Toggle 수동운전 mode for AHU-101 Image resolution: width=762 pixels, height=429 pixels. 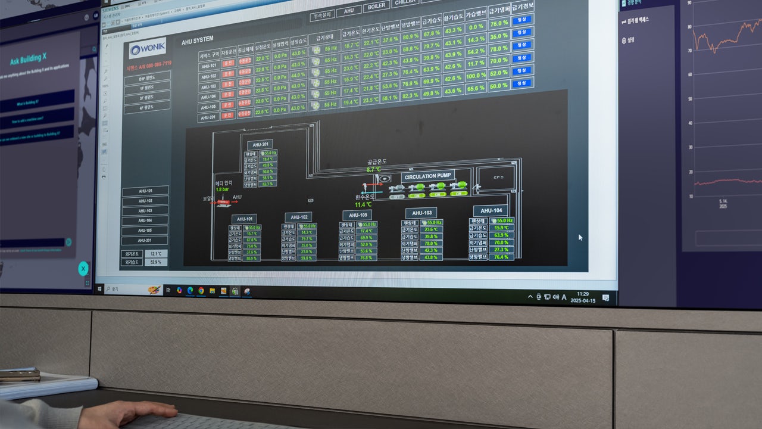(x=245, y=61)
